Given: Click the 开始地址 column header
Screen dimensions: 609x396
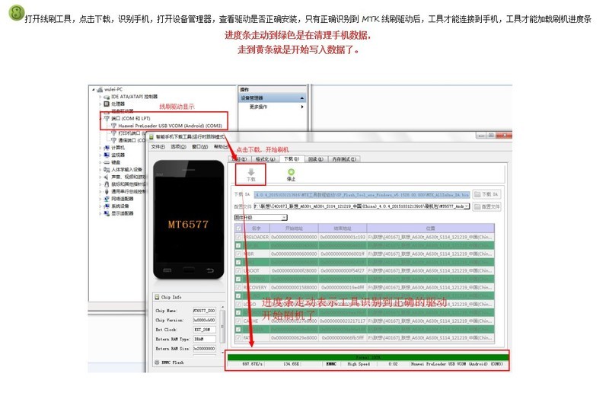Looking at the screenshot, I should point(294,228).
